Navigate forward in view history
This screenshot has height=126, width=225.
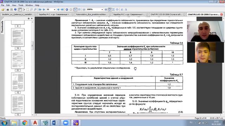[71, 9]
